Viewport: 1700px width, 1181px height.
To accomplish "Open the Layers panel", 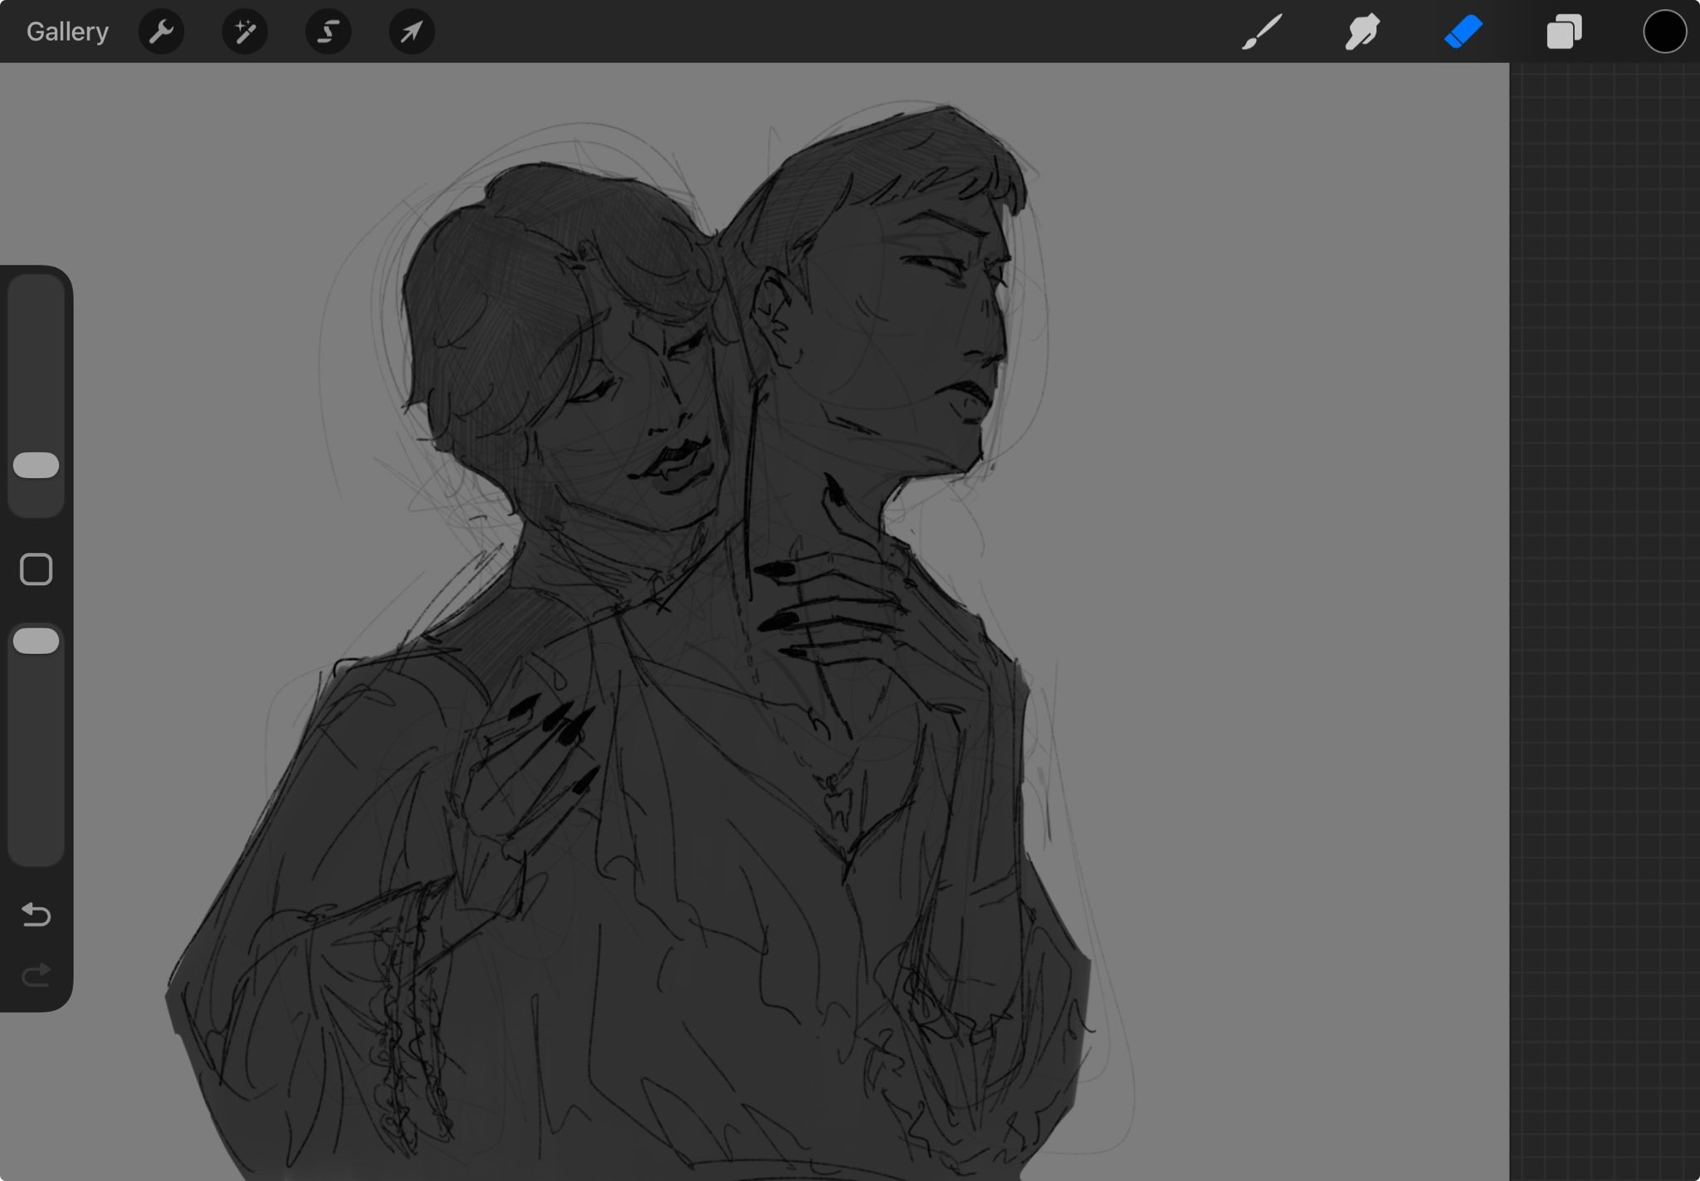I will tap(1564, 32).
